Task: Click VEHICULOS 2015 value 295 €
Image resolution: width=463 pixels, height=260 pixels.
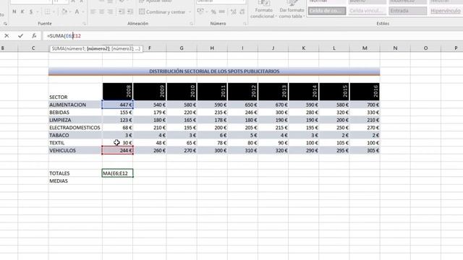Action: pos(334,150)
